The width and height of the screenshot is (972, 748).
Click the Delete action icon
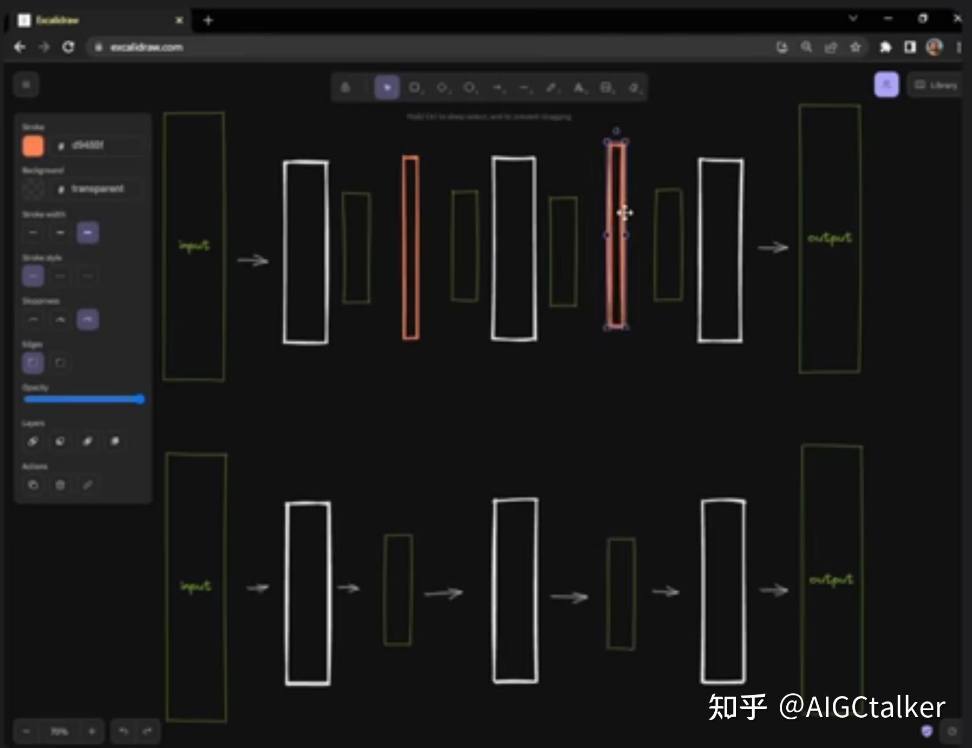pyautogui.click(x=60, y=485)
